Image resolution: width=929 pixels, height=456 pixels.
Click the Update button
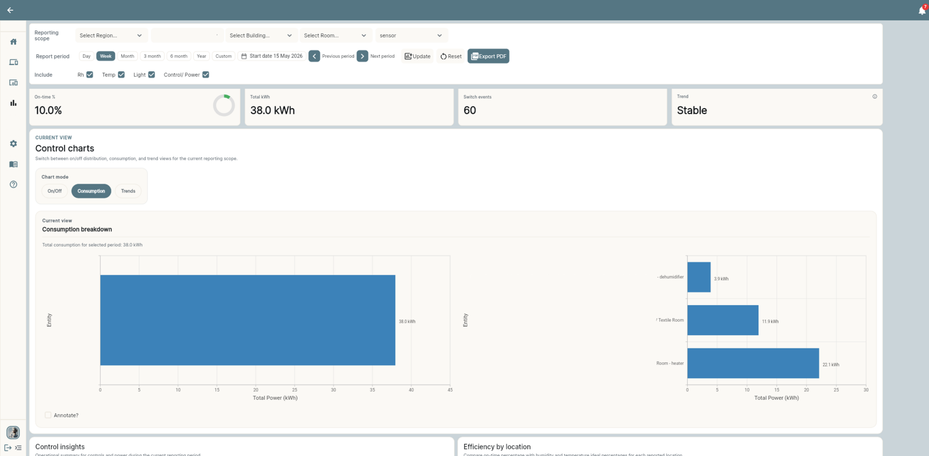[417, 56]
